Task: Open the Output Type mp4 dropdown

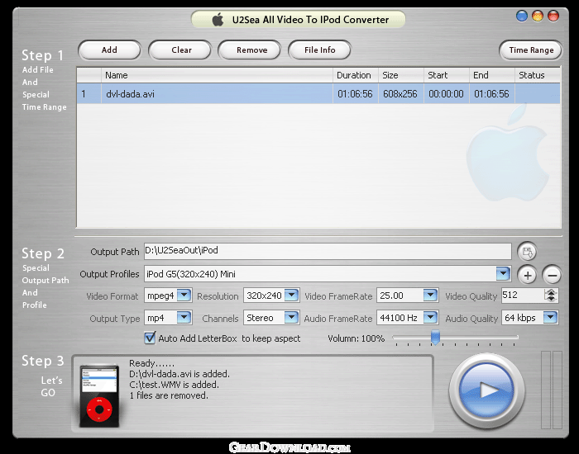Action: coord(184,317)
